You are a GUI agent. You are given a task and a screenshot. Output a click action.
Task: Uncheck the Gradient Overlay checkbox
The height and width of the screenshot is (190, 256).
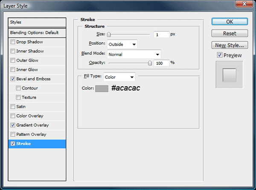(x=12, y=125)
